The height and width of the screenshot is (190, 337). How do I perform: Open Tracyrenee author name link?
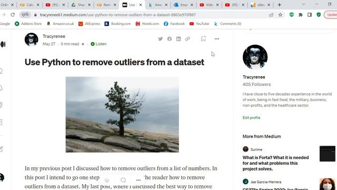click(x=54, y=36)
